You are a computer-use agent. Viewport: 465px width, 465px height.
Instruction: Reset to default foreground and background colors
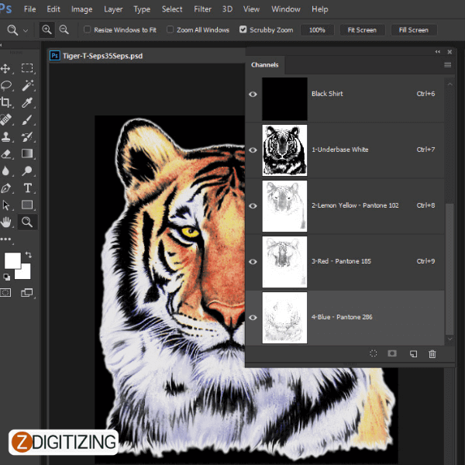6,277
